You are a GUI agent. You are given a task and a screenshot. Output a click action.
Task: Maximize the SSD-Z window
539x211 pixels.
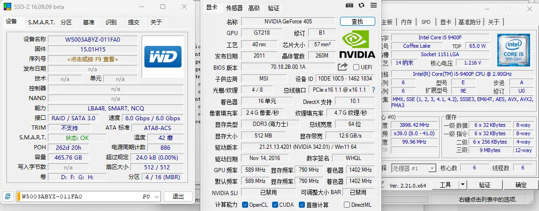163,7
